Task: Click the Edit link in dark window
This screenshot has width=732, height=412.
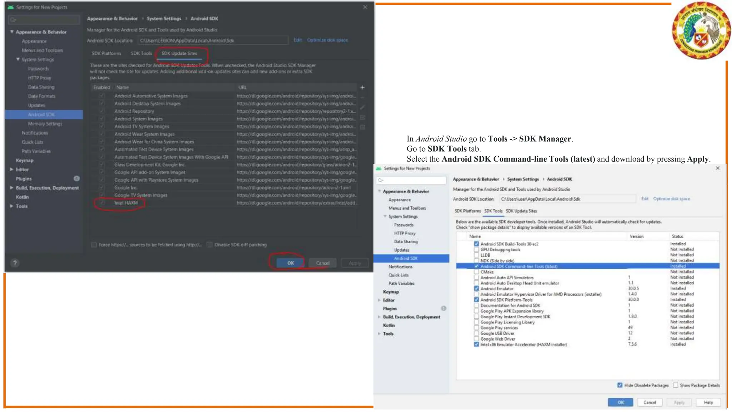Action: tap(298, 40)
